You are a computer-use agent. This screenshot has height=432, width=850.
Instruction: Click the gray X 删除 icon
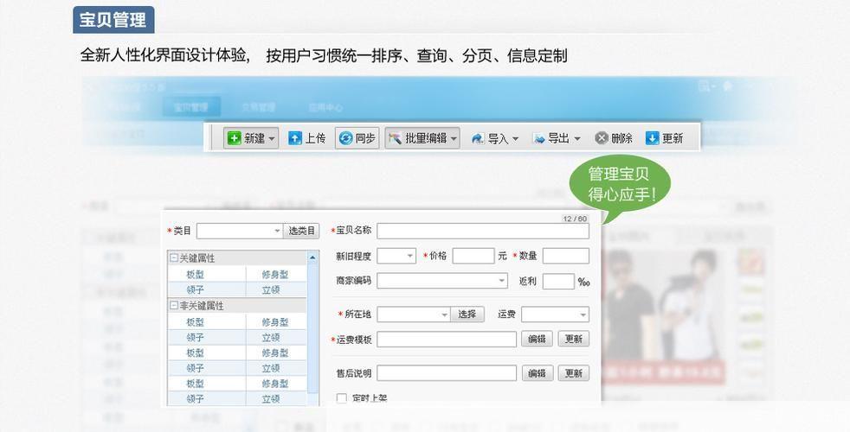pos(602,138)
